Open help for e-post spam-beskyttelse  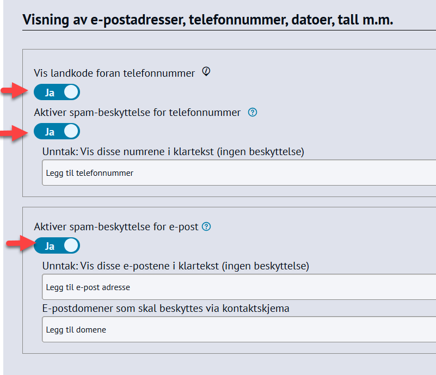click(x=206, y=227)
